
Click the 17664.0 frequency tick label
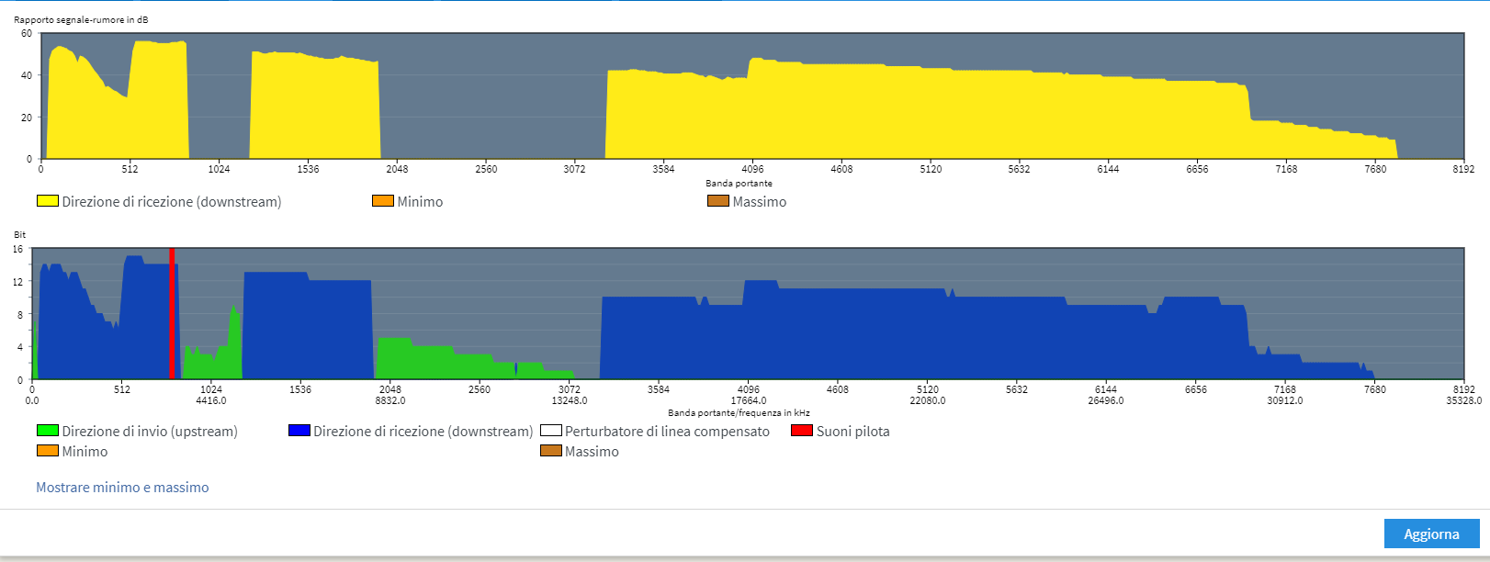pos(749,400)
